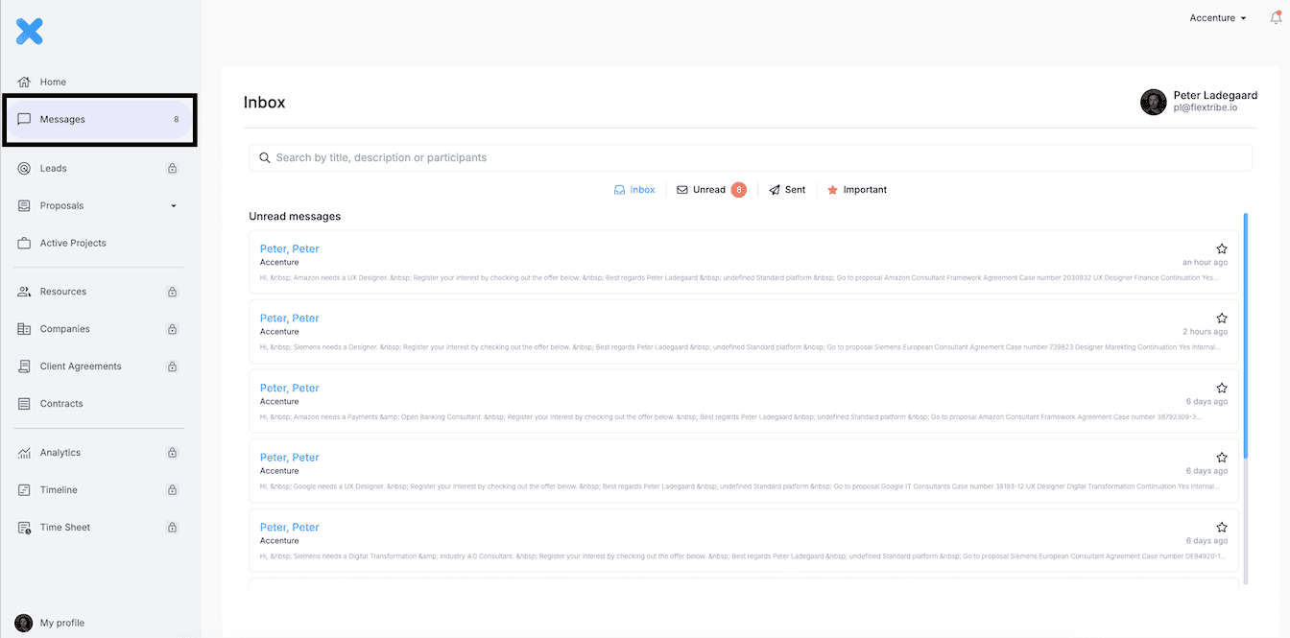The width and height of the screenshot is (1290, 638).
Task: Click the Proposals document icon
Action: pos(24,205)
